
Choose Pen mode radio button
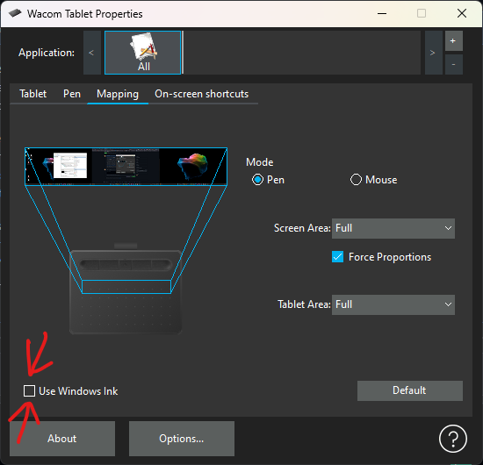(x=257, y=180)
